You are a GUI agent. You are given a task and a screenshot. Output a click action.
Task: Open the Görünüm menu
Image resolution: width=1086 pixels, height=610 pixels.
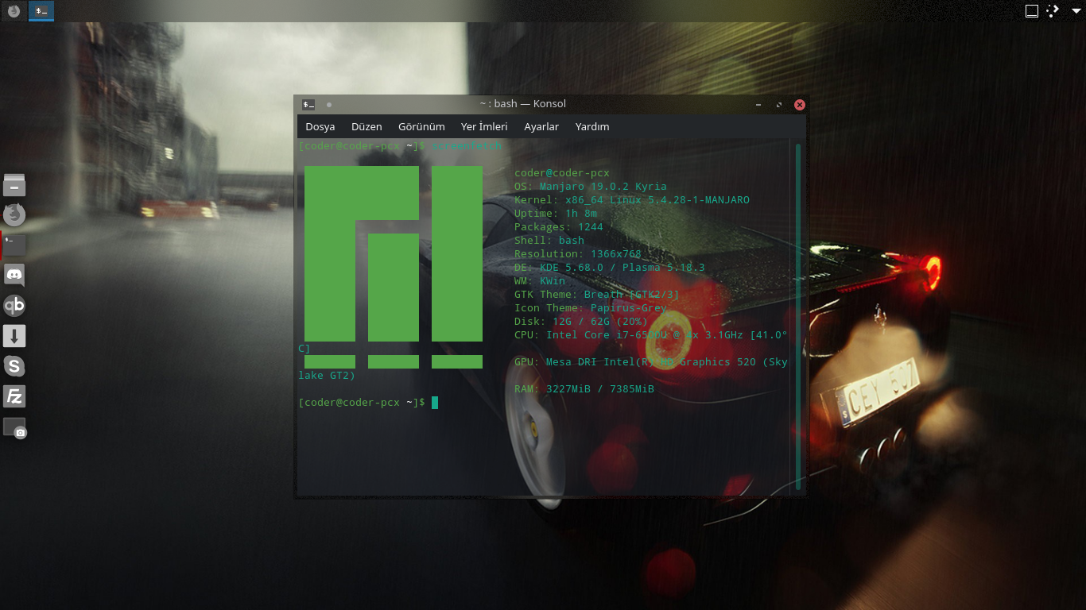pos(421,126)
